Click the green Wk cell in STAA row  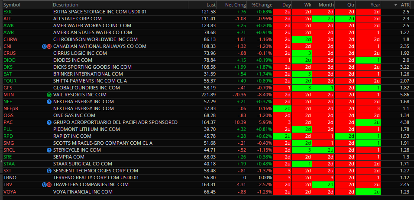pyautogui.click(x=303, y=164)
